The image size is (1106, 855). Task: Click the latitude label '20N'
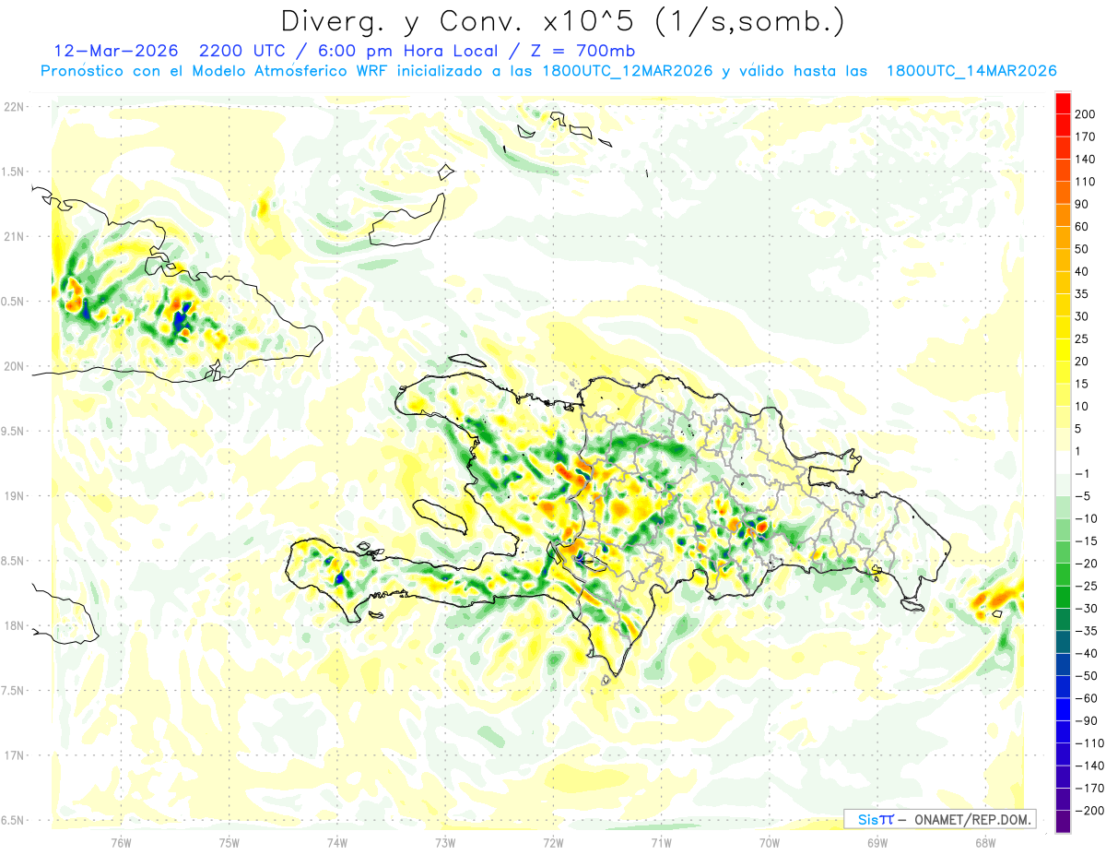coord(14,366)
